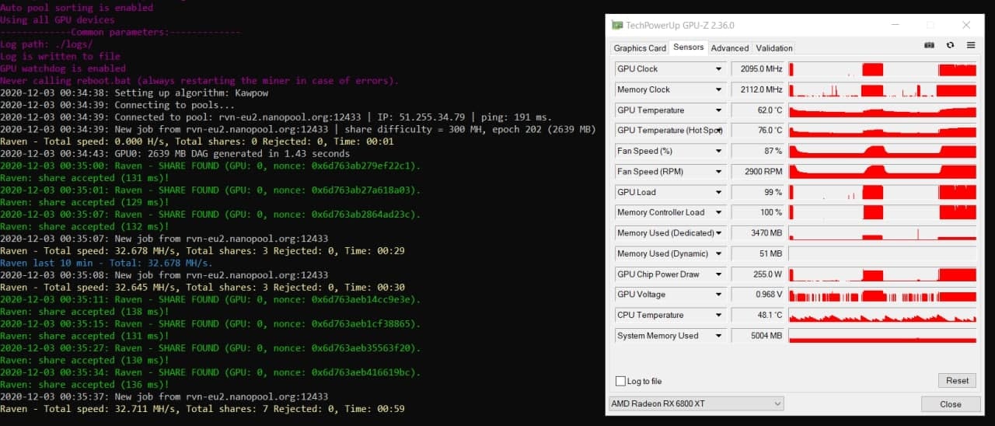Click the 51 MB dynamic memory value
The image size is (995, 426).
point(758,253)
